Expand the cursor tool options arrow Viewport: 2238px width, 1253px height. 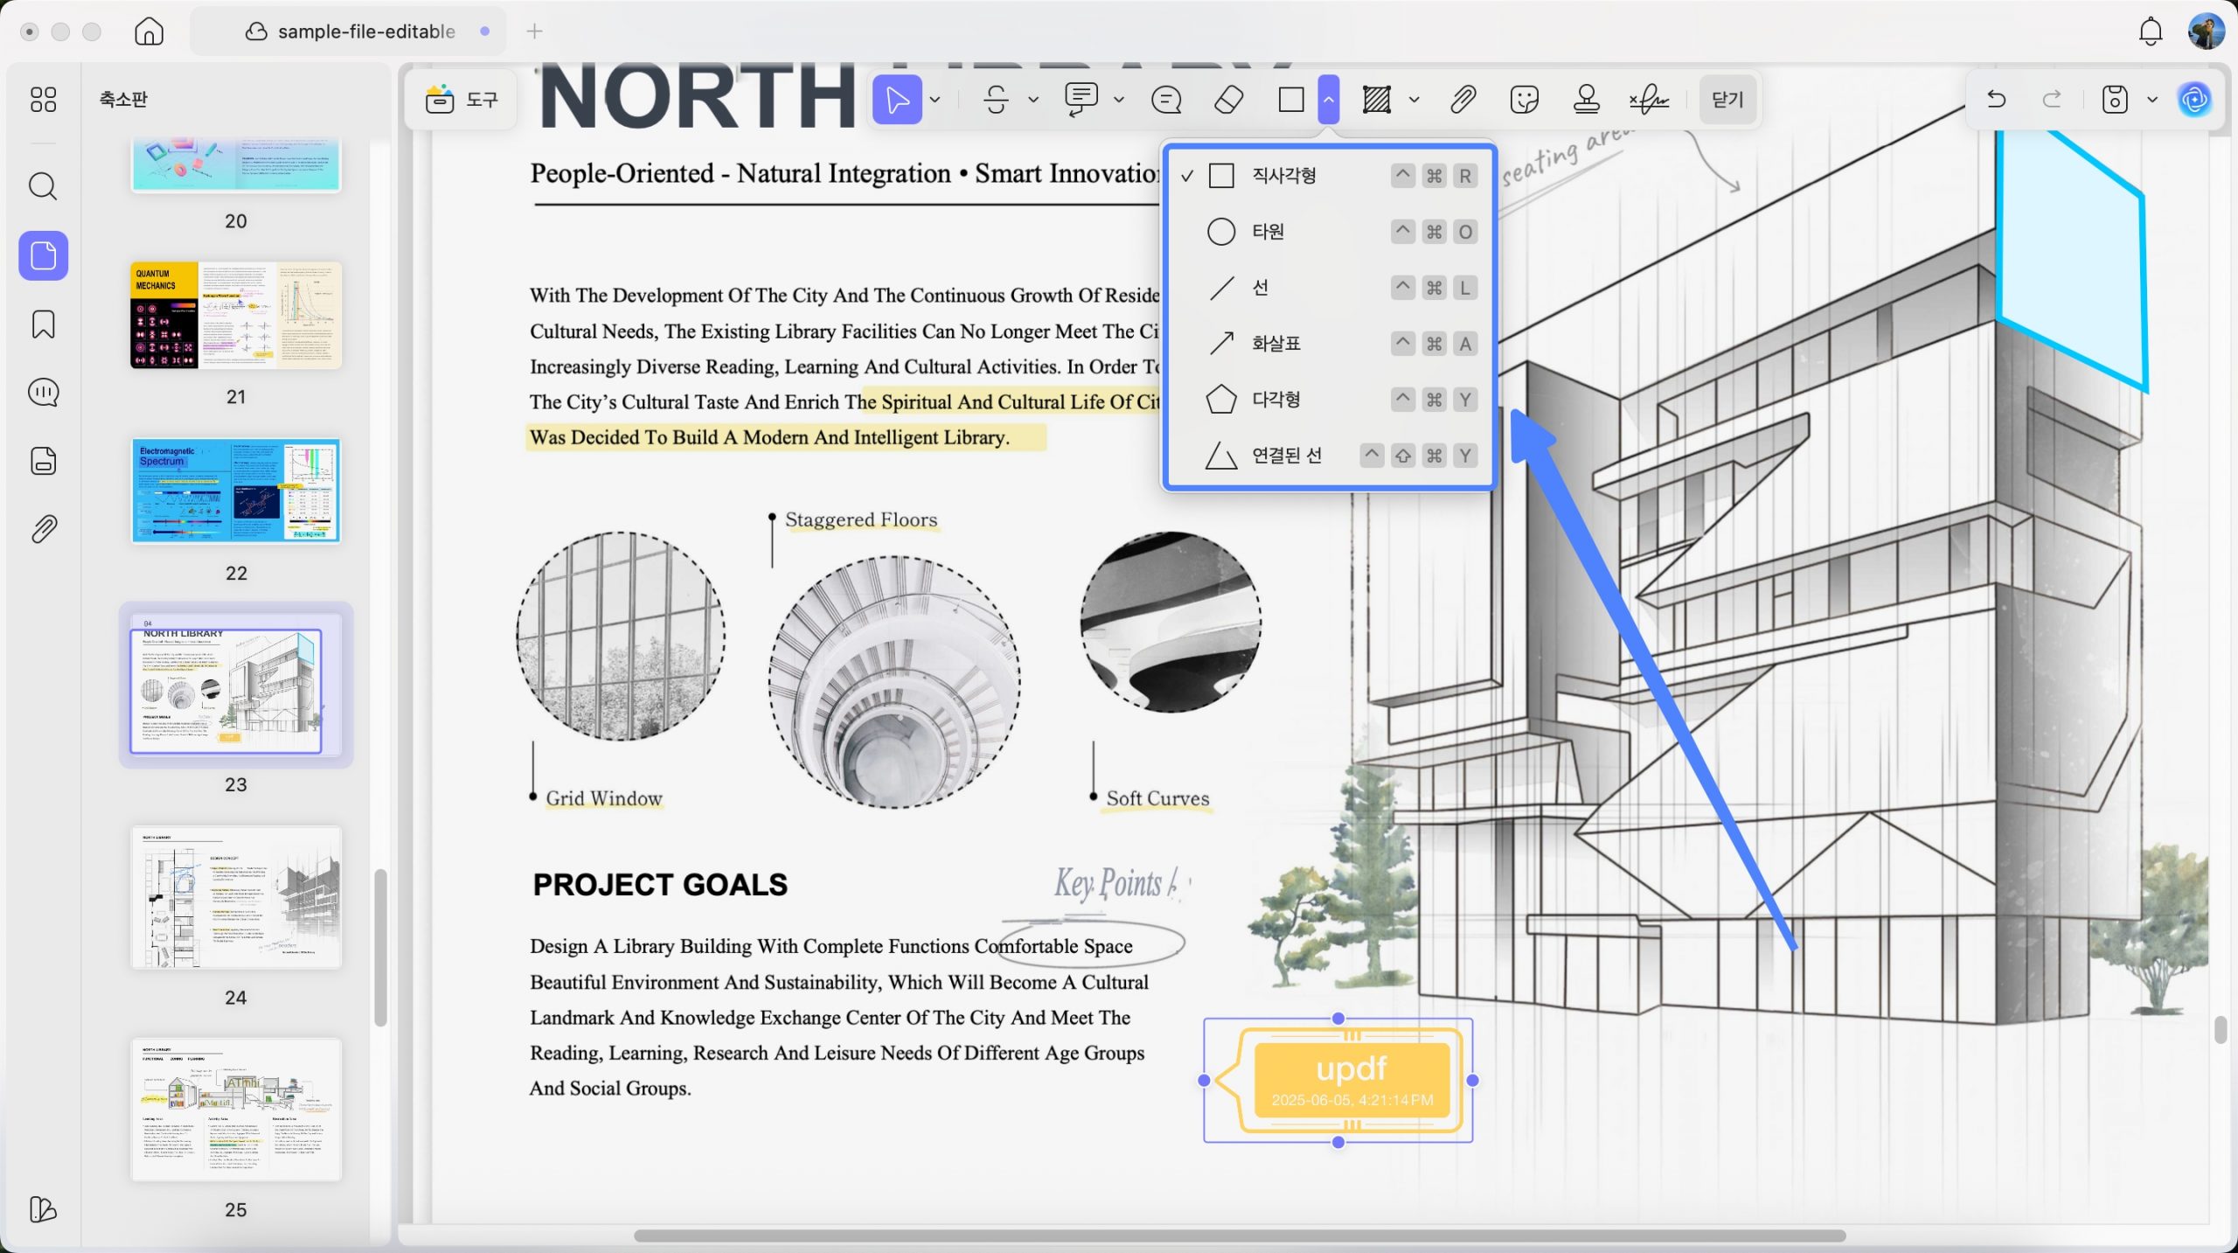pyautogui.click(x=935, y=100)
